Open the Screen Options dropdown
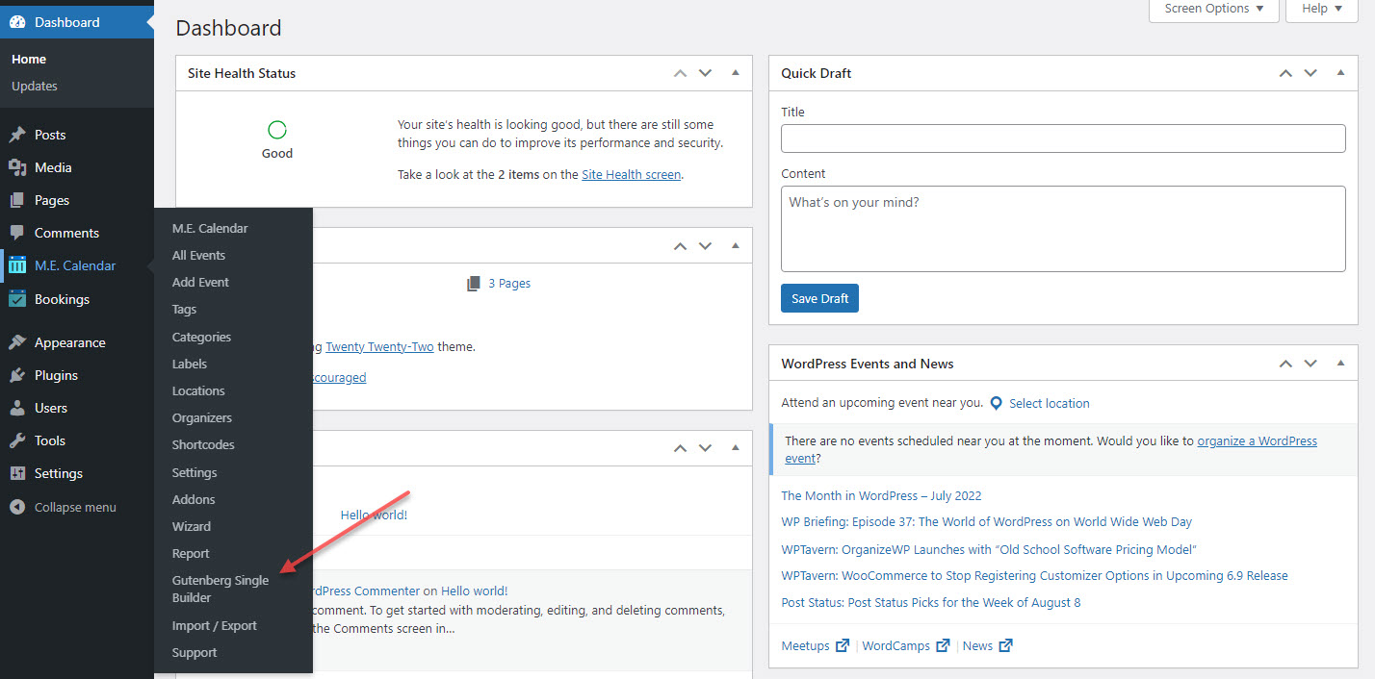This screenshot has width=1375, height=679. pos(1213,9)
